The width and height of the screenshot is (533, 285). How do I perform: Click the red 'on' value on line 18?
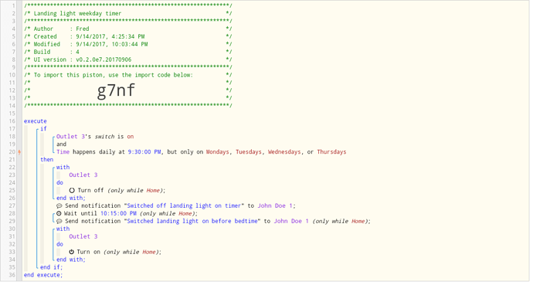[131, 137]
